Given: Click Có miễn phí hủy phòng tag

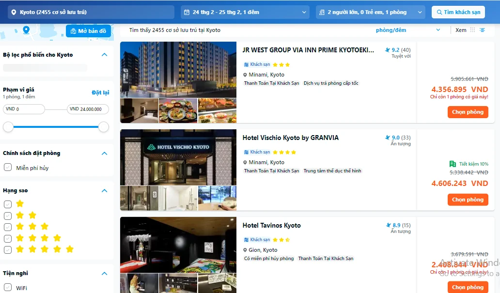Looking at the screenshot, I should (269, 259).
